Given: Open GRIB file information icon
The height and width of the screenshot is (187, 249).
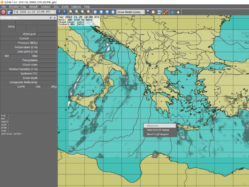Looking at the screenshot, I should point(160,12).
